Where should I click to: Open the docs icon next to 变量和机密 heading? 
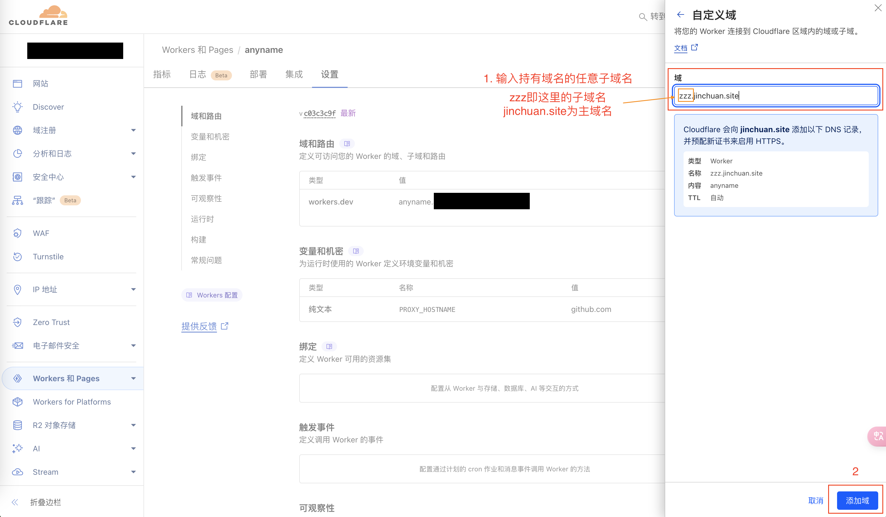[356, 251]
